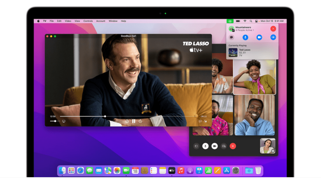Launch Maps from the Dock
Screen dimensions: 321x185
(x=108, y=171)
